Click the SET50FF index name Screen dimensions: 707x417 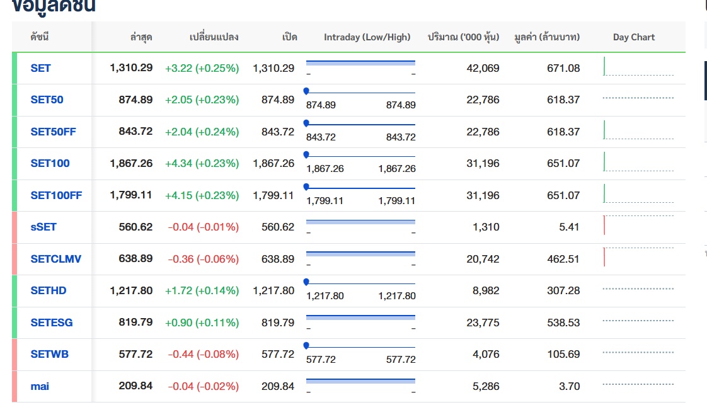tap(53, 132)
